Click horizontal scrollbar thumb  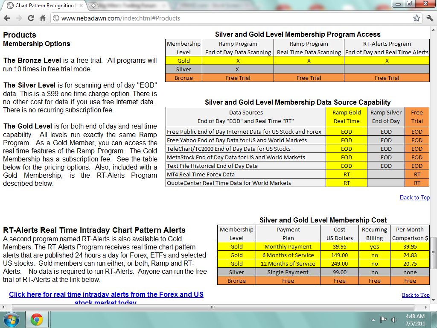pyautogui.click(x=213, y=307)
